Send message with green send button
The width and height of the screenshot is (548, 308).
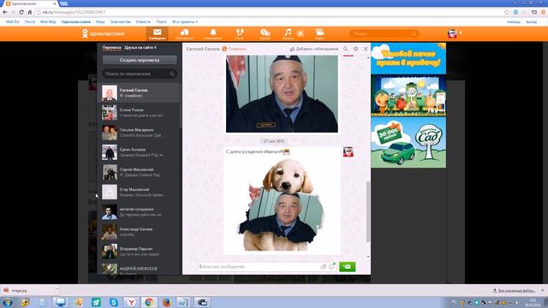pyautogui.click(x=348, y=266)
